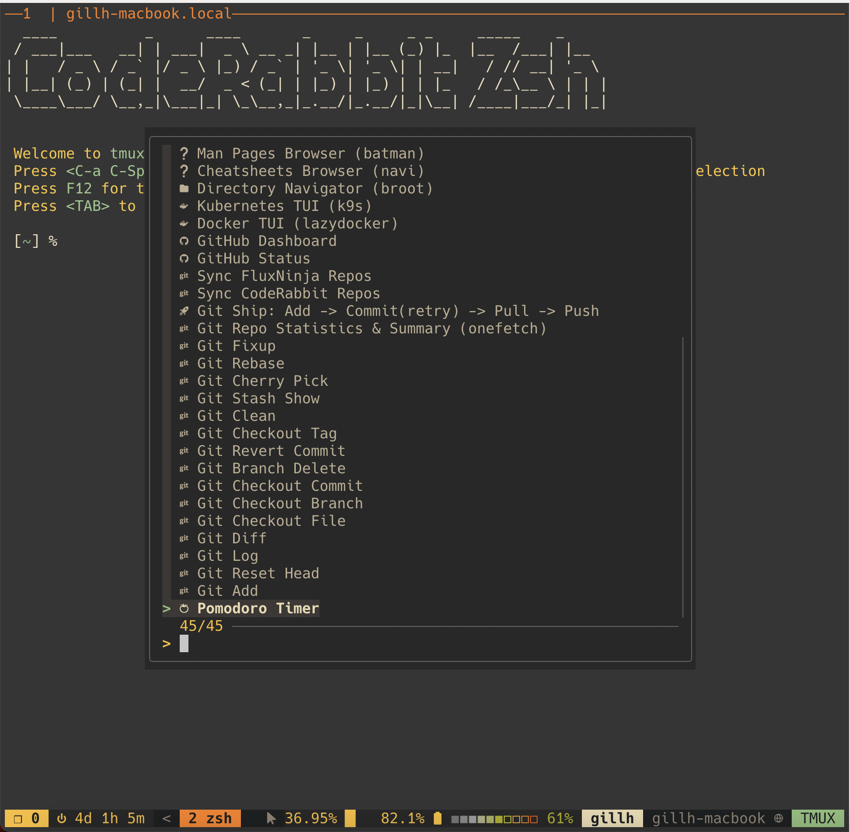
Task: Click the timer icon beside Pomodoro Timer
Action: tap(184, 608)
